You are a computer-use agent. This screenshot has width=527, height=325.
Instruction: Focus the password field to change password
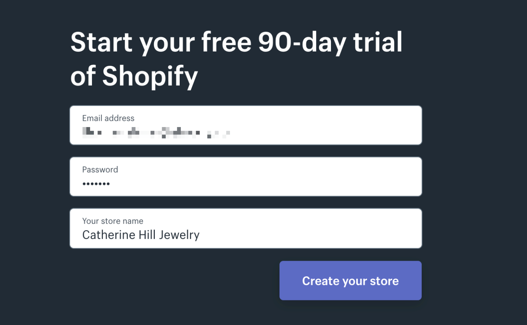click(246, 176)
